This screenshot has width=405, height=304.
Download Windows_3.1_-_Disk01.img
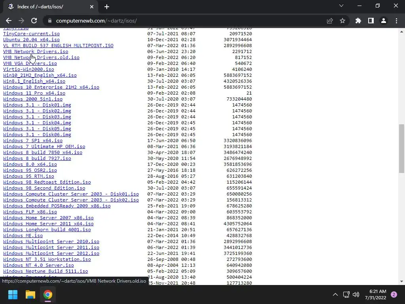tap(37, 105)
